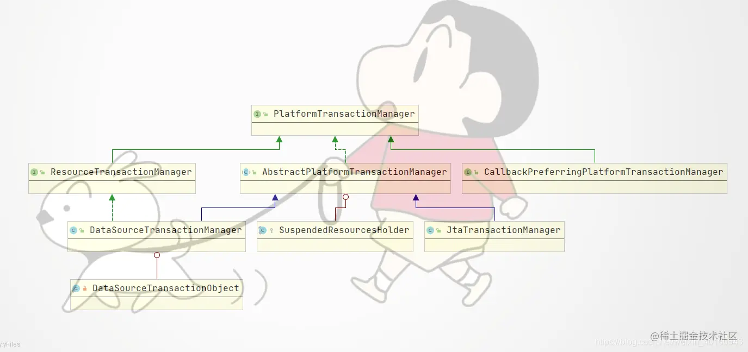This screenshot has height=352, width=748.
Task: Click visibility icon beside PlatformTransactionManager
Action: (x=266, y=115)
